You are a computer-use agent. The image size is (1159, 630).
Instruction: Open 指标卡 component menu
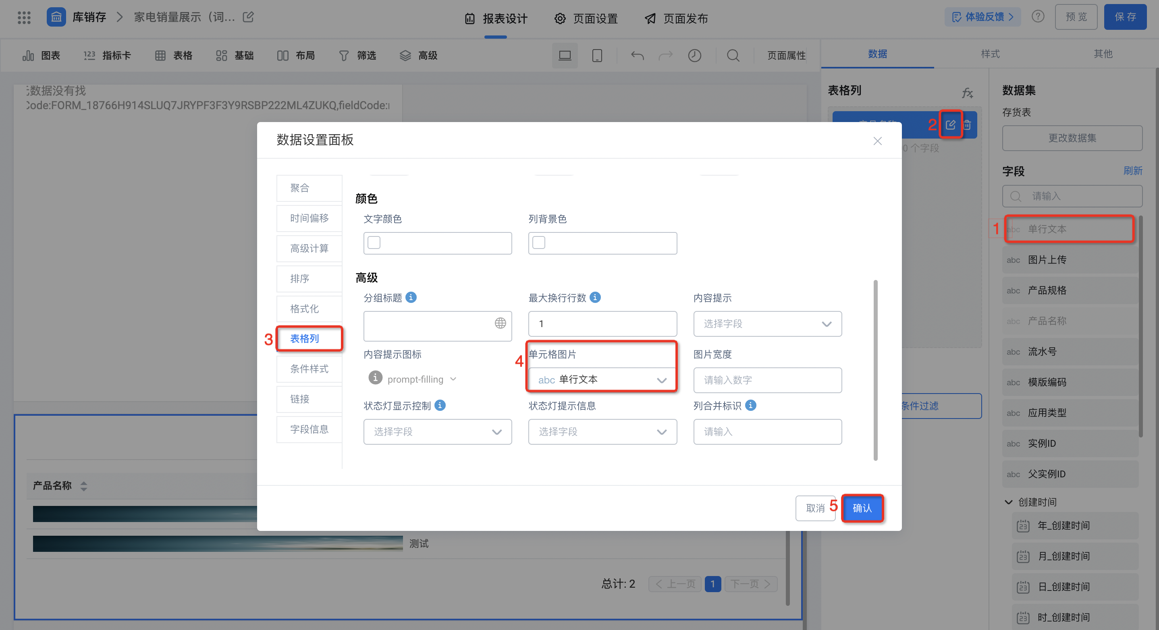click(x=107, y=55)
